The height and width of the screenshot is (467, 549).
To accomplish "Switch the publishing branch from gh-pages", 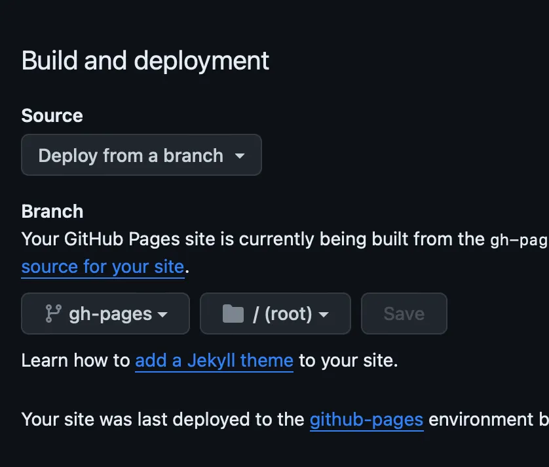I will (105, 314).
